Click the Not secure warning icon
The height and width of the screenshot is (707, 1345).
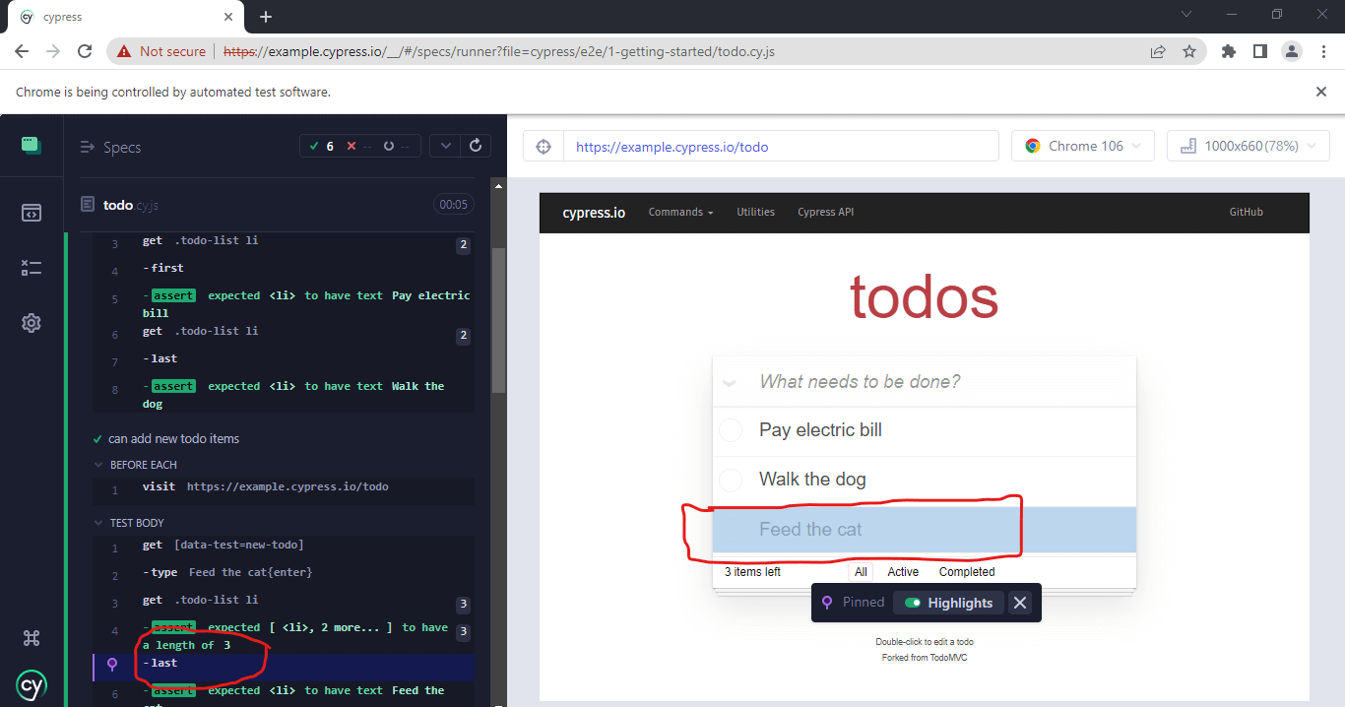(x=124, y=51)
